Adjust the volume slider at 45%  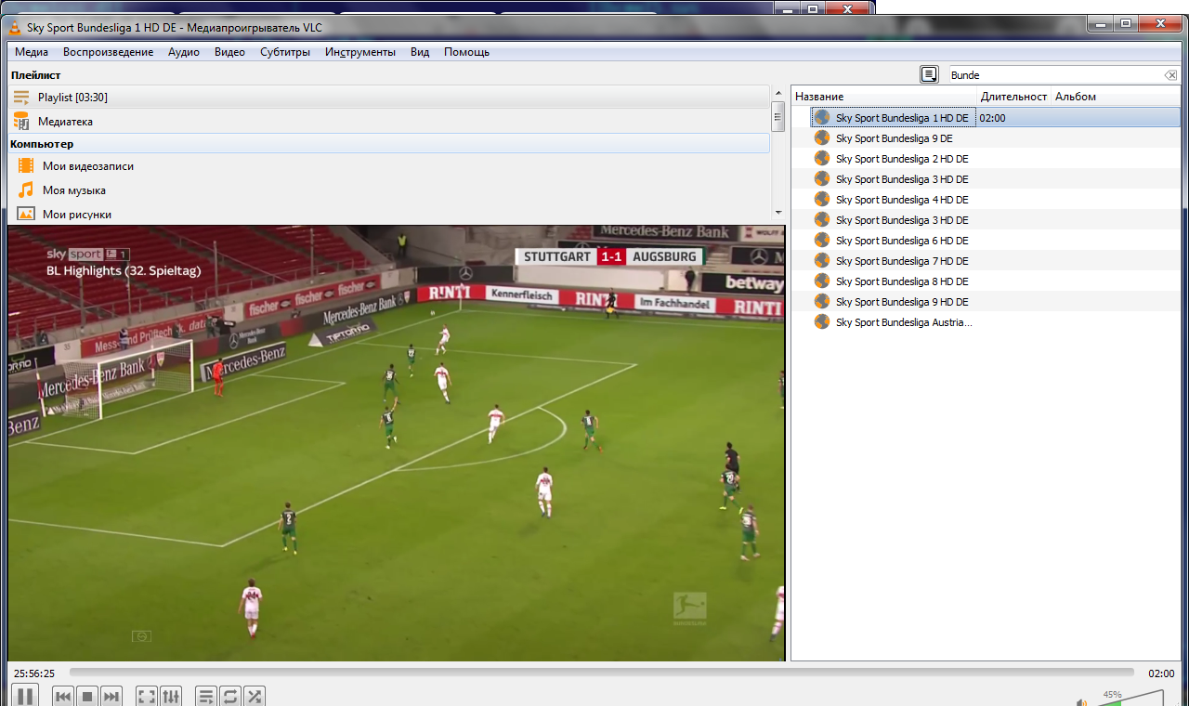1129,699
